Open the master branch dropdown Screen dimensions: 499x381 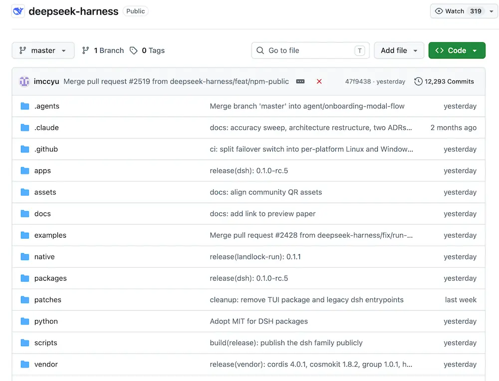pyautogui.click(x=43, y=50)
